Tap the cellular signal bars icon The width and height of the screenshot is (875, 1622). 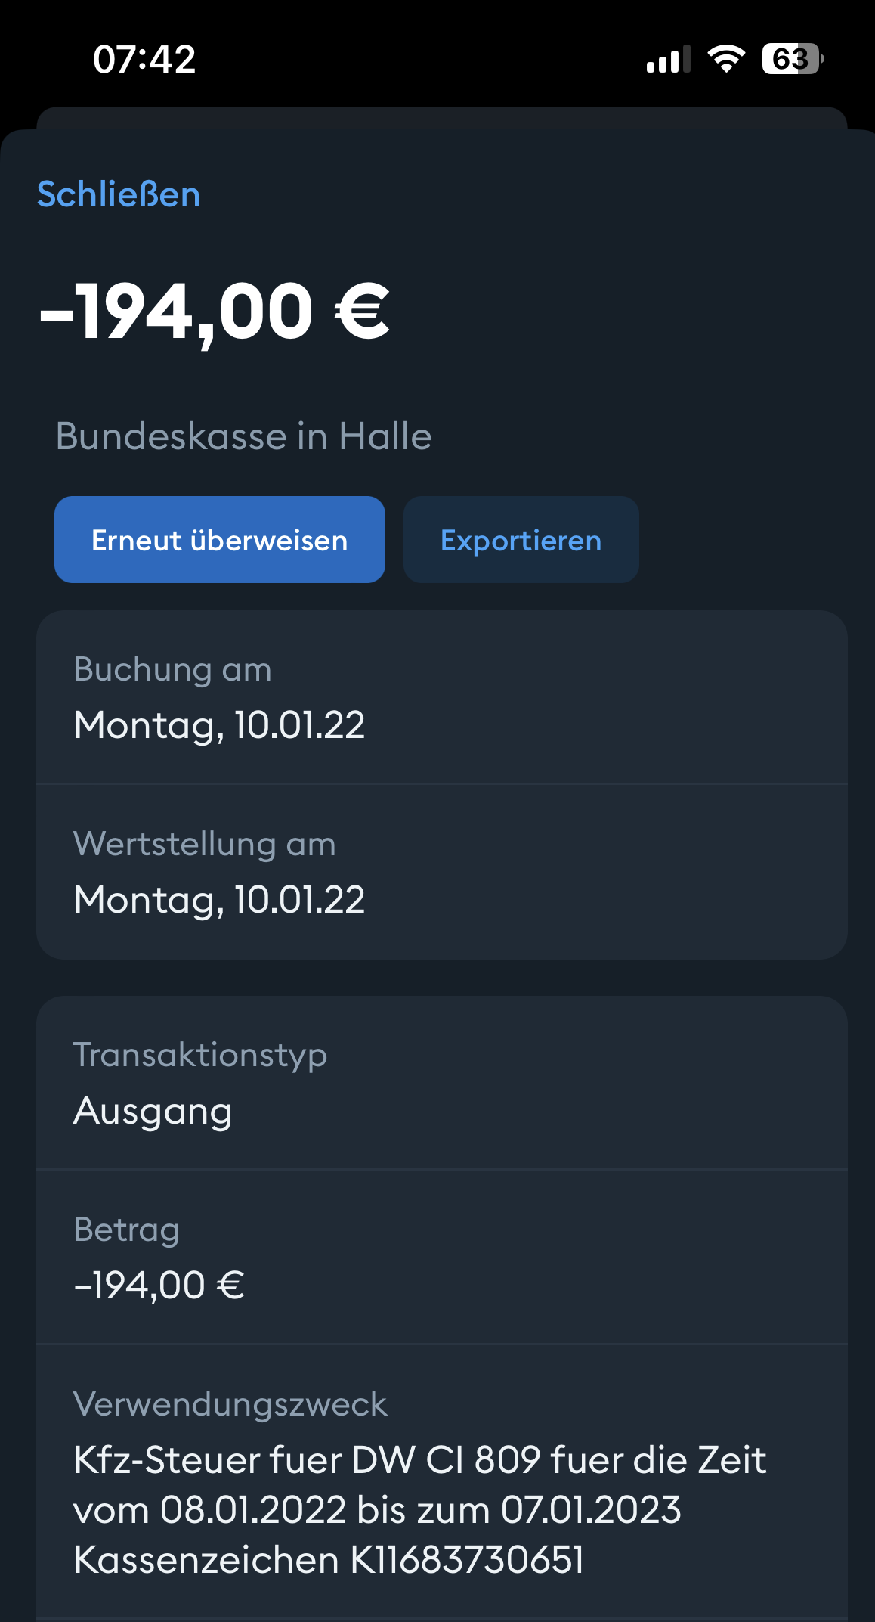click(668, 60)
